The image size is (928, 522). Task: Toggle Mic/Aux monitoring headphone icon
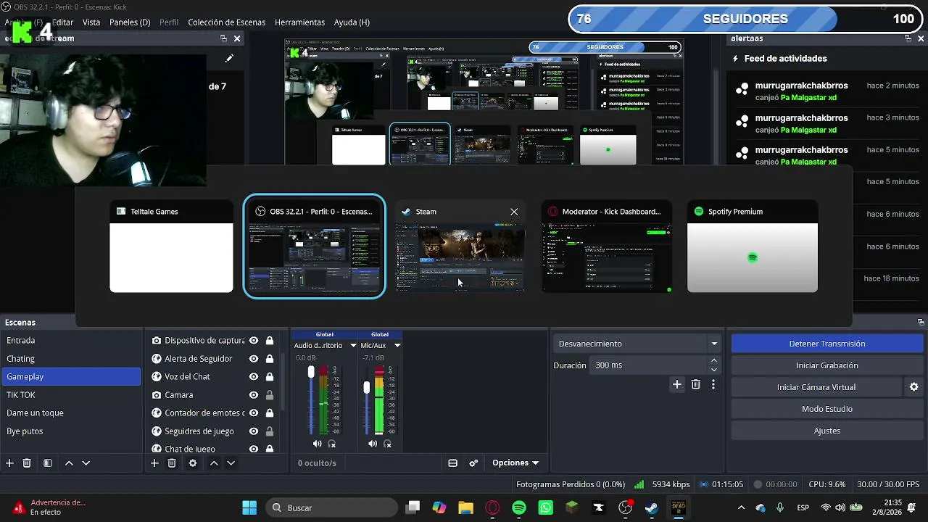(x=387, y=444)
